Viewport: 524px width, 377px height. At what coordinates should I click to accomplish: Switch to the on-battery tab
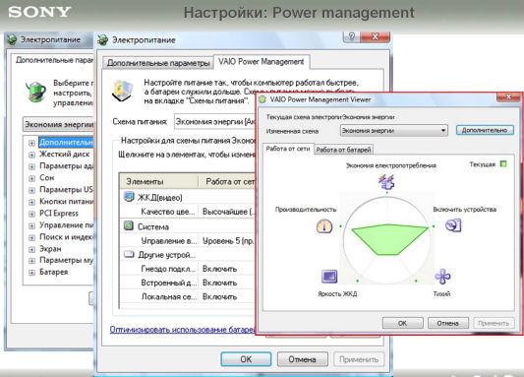tap(343, 150)
